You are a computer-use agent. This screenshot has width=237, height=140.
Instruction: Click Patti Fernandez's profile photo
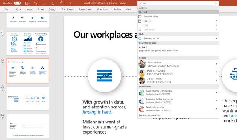point(142,73)
